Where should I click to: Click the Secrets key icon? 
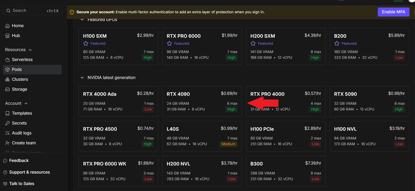coord(8,123)
